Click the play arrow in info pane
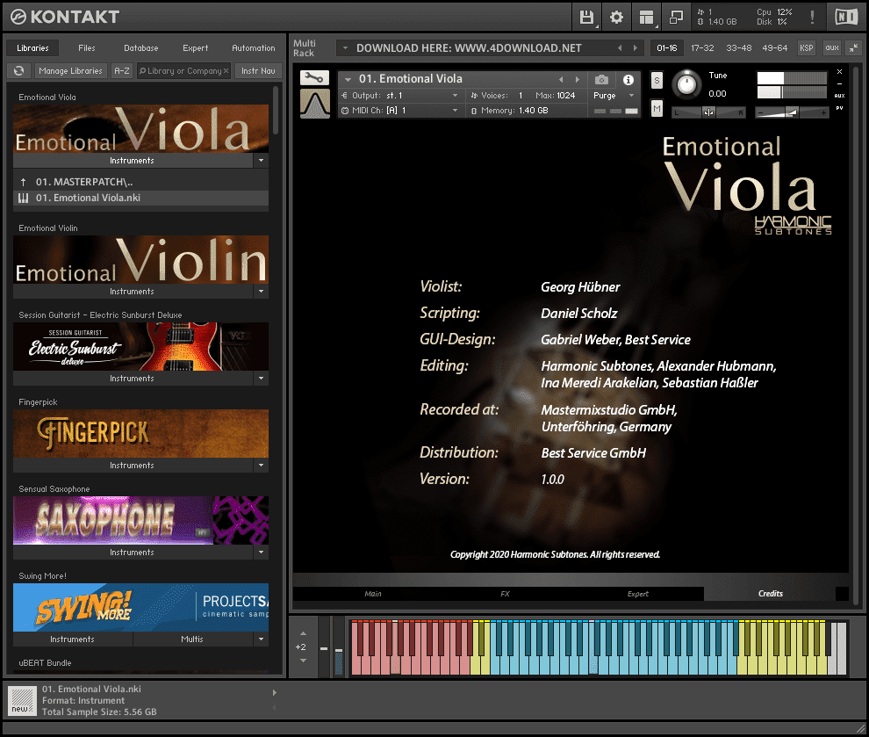Image resolution: width=869 pixels, height=737 pixels. (275, 692)
